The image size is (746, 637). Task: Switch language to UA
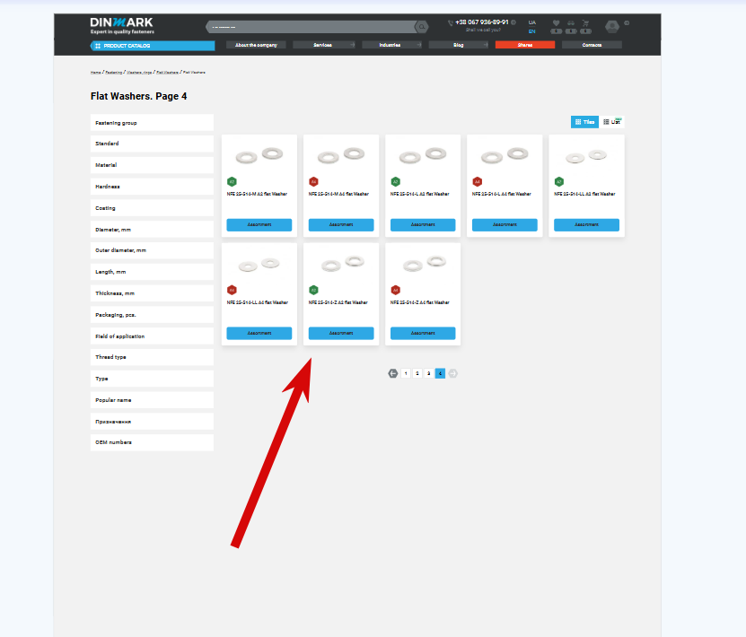pyautogui.click(x=532, y=22)
